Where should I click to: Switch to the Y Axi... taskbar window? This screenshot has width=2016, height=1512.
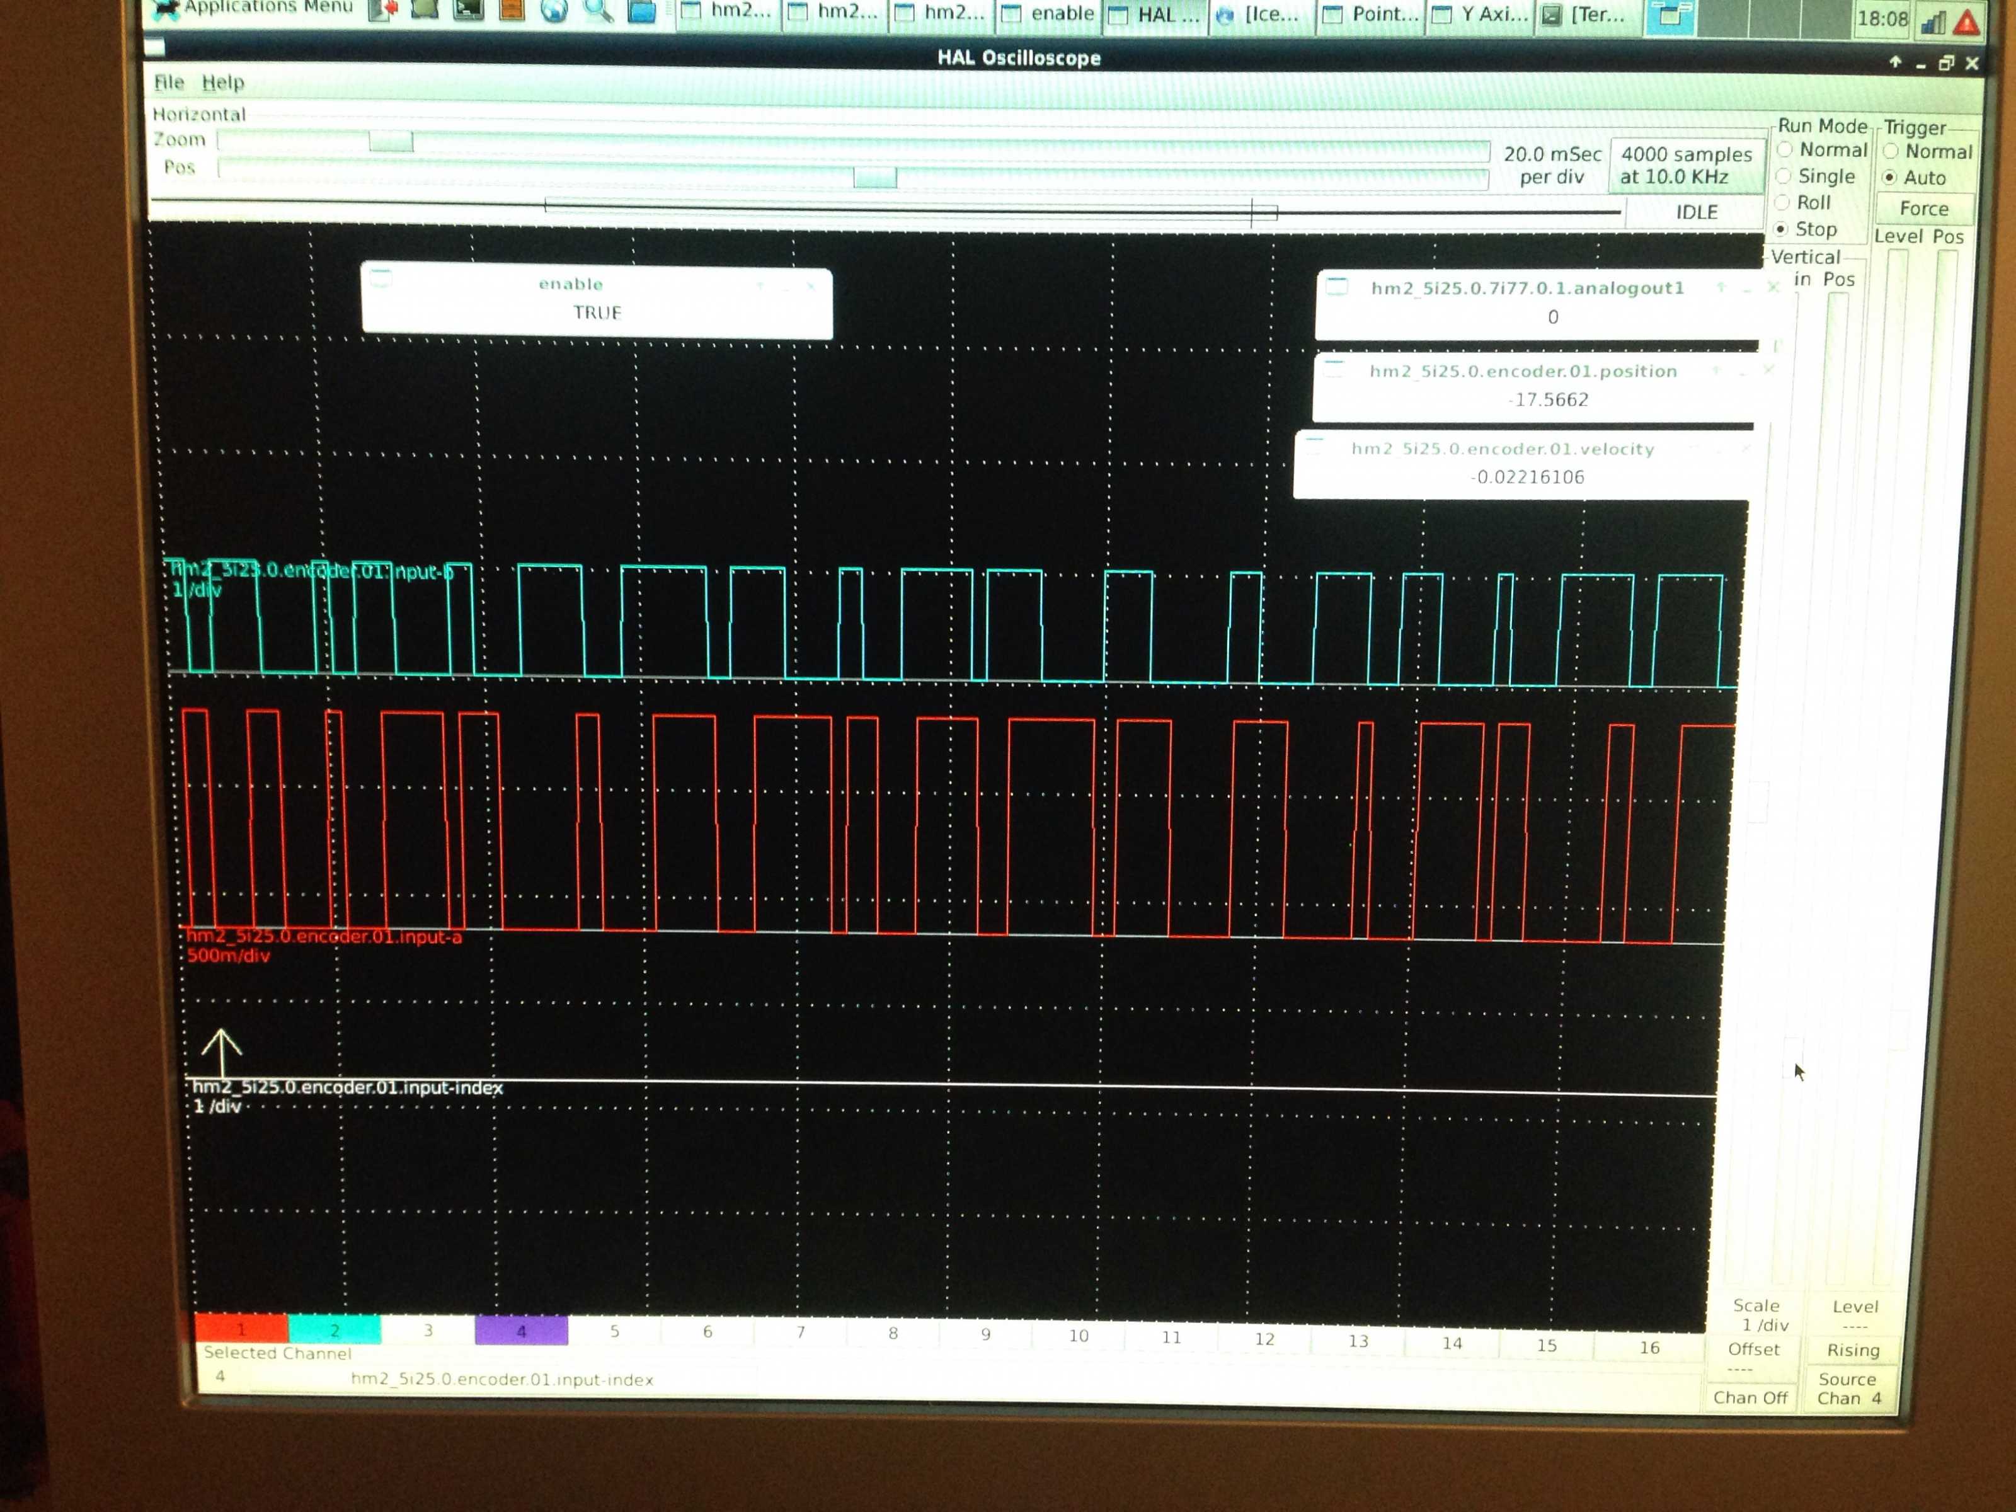(1481, 14)
